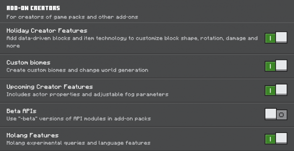Screen dimensions: 294x151
Task: Click the ADD-ON CREATORS section header
Action: [x=33, y=8]
